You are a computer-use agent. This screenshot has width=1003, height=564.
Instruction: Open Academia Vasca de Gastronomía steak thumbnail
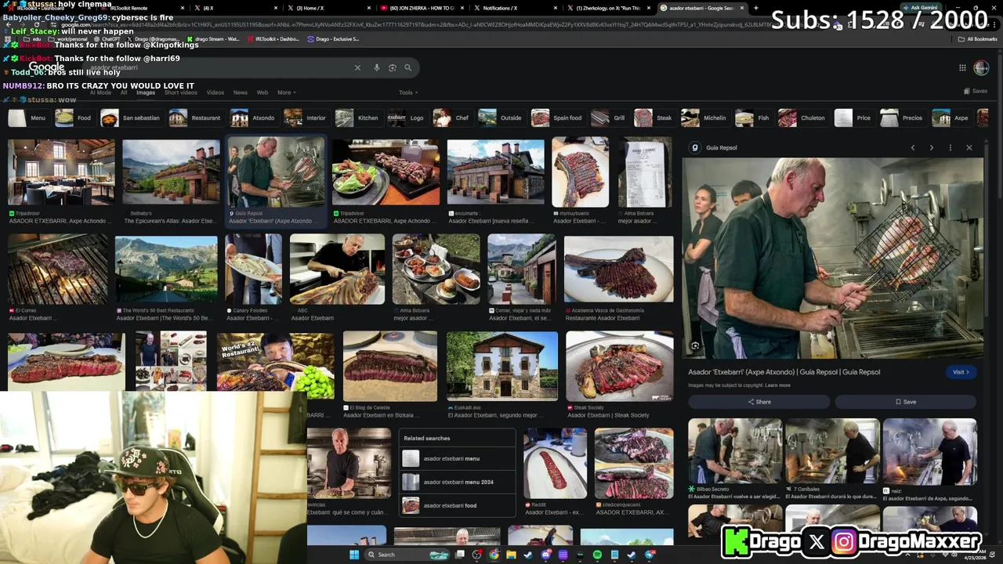618,269
